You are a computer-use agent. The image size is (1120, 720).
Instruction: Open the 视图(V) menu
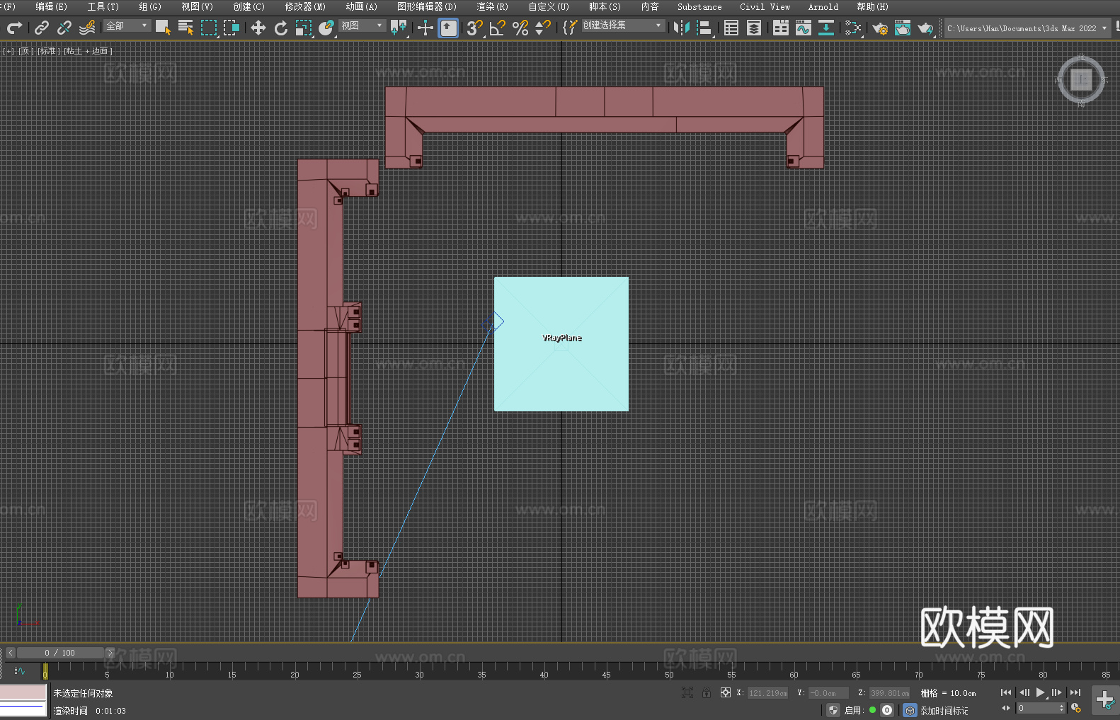click(197, 6)
